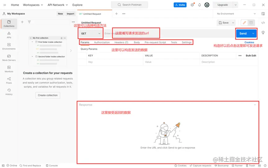Open the Save options dropdown arrow
Viewport: 268px width, 168px height.
click(233, 23)
